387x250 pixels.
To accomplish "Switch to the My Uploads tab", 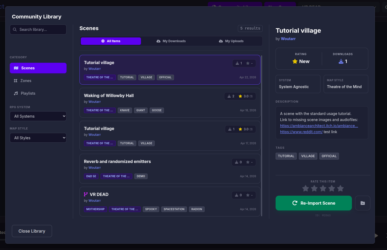I will click(x=231, y=41).
